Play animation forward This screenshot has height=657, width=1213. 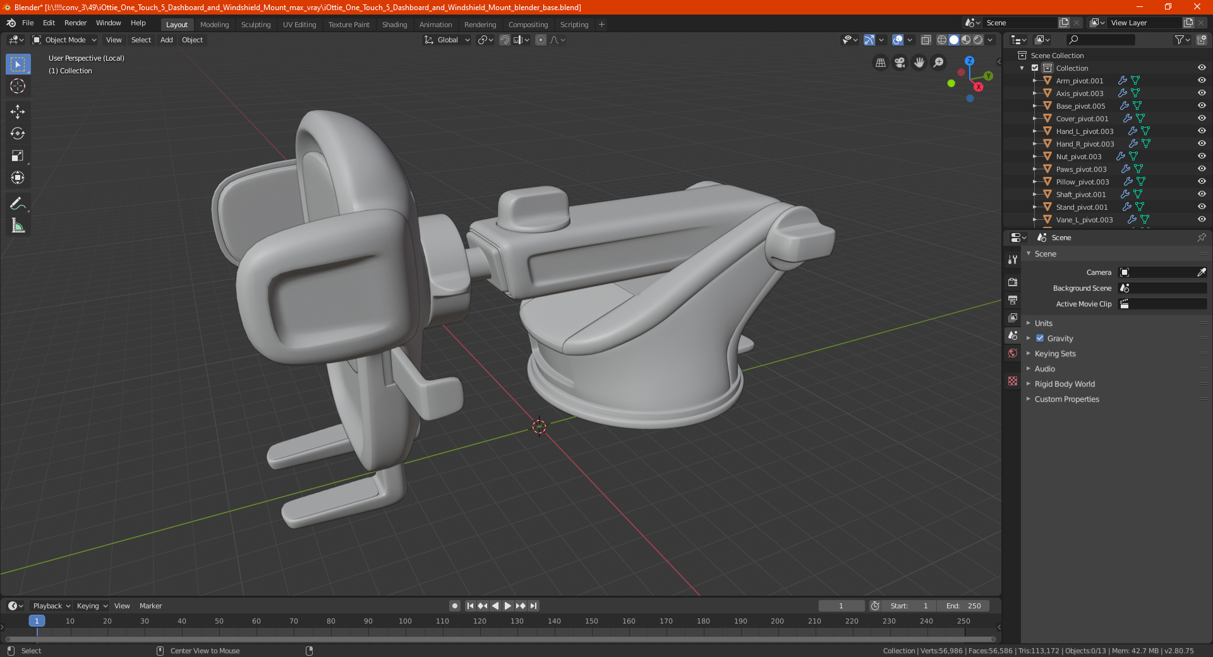(508, 606)
